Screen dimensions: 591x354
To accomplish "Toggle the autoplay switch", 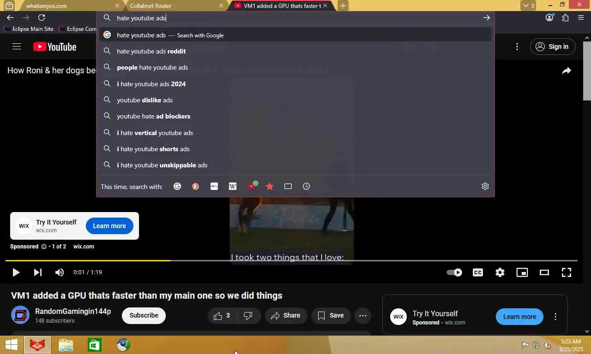I will pyautogui.click(x=454, y=272).
